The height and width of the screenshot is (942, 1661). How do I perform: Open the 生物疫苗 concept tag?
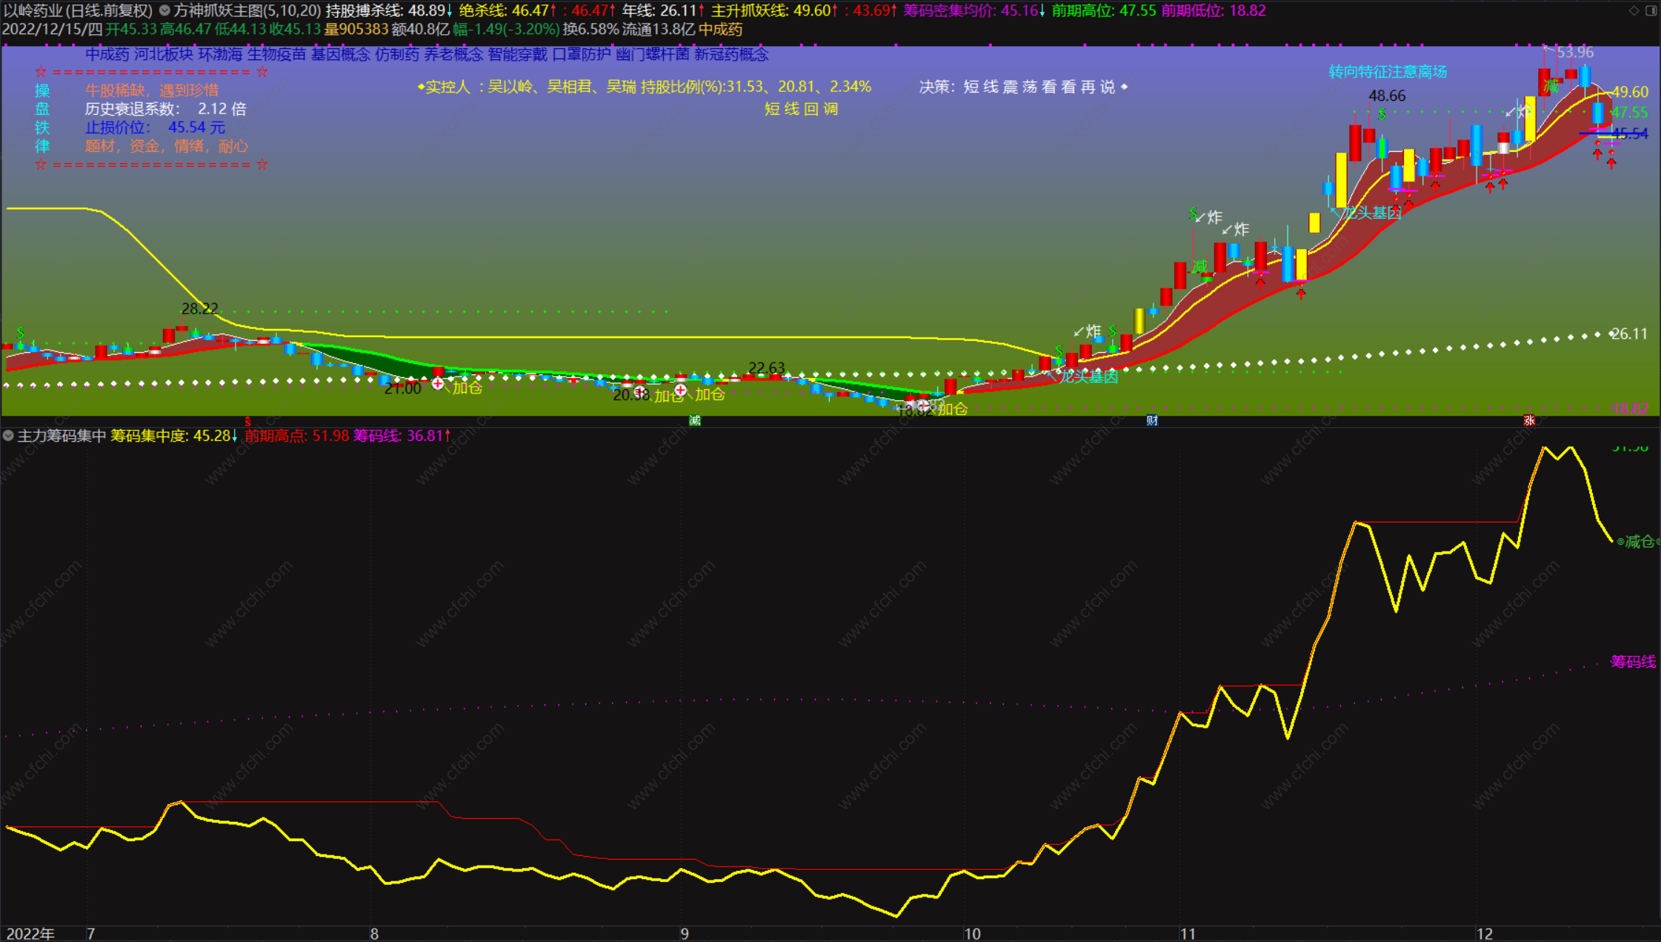[x=276, y=54]
